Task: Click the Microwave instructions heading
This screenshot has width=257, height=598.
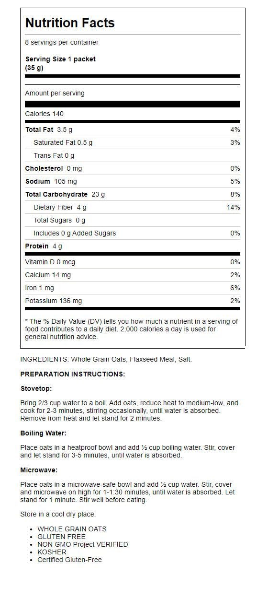Action: tap(39, 470)
